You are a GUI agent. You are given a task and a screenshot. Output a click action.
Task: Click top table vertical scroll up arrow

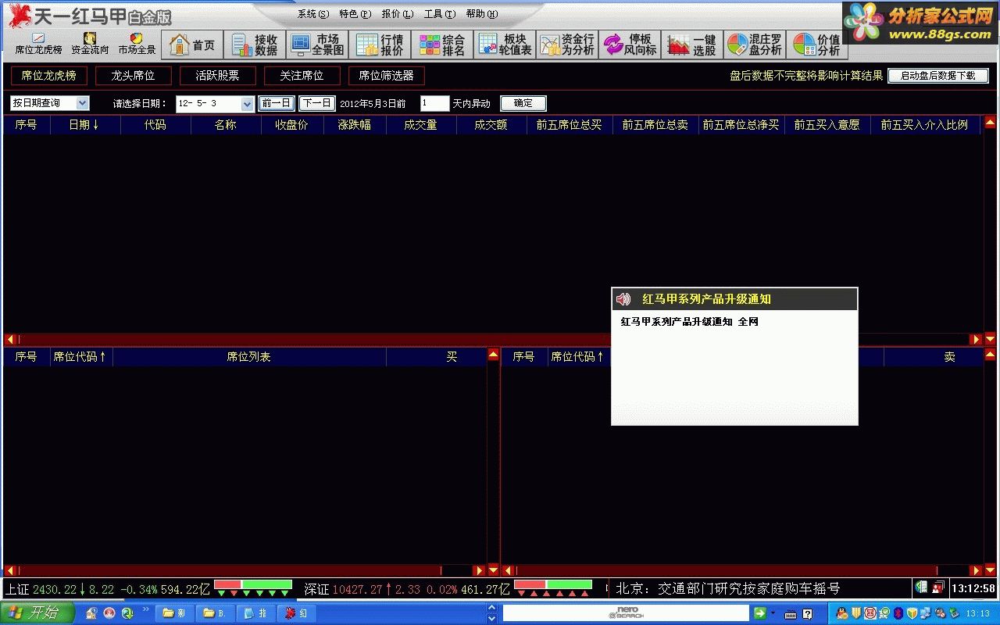[990, 123]
